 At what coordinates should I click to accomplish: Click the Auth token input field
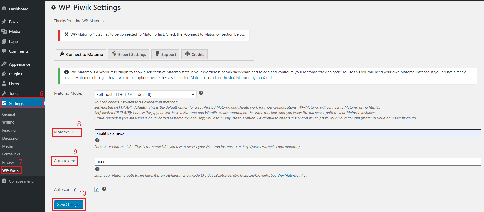(x=288, y=162)
